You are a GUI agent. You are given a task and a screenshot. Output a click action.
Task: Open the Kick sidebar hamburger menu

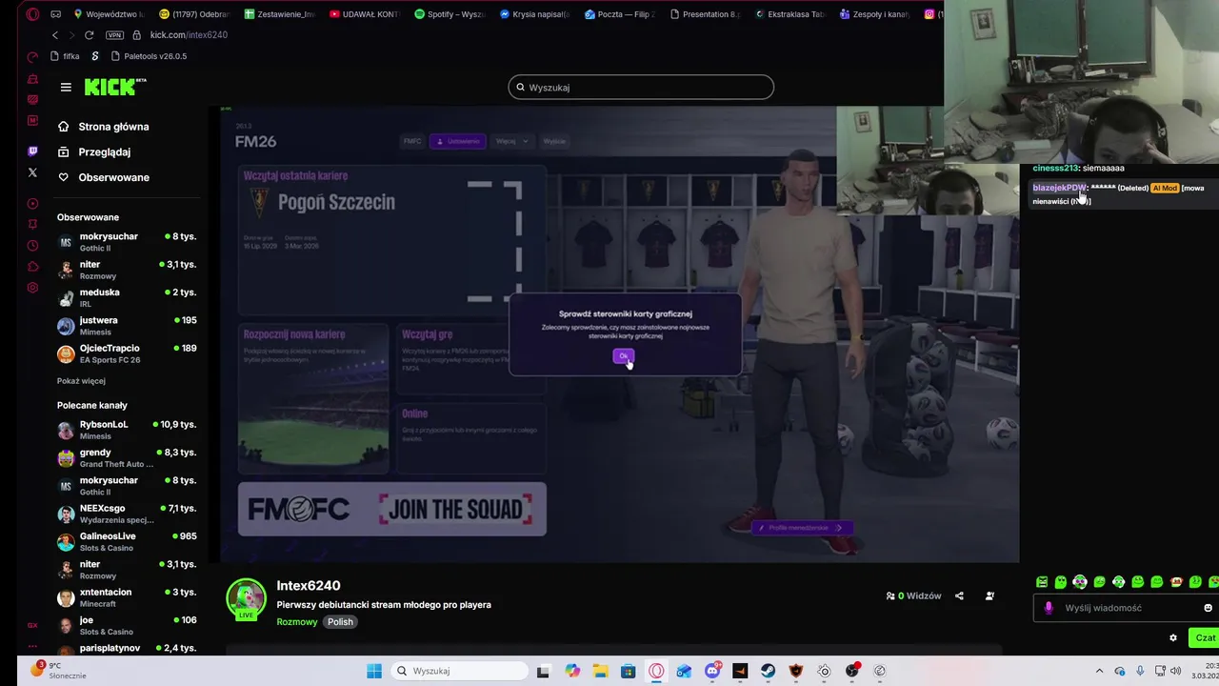(x=66, y=87)
